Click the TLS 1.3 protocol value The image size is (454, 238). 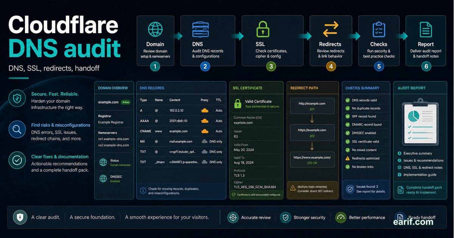(239, 175)
